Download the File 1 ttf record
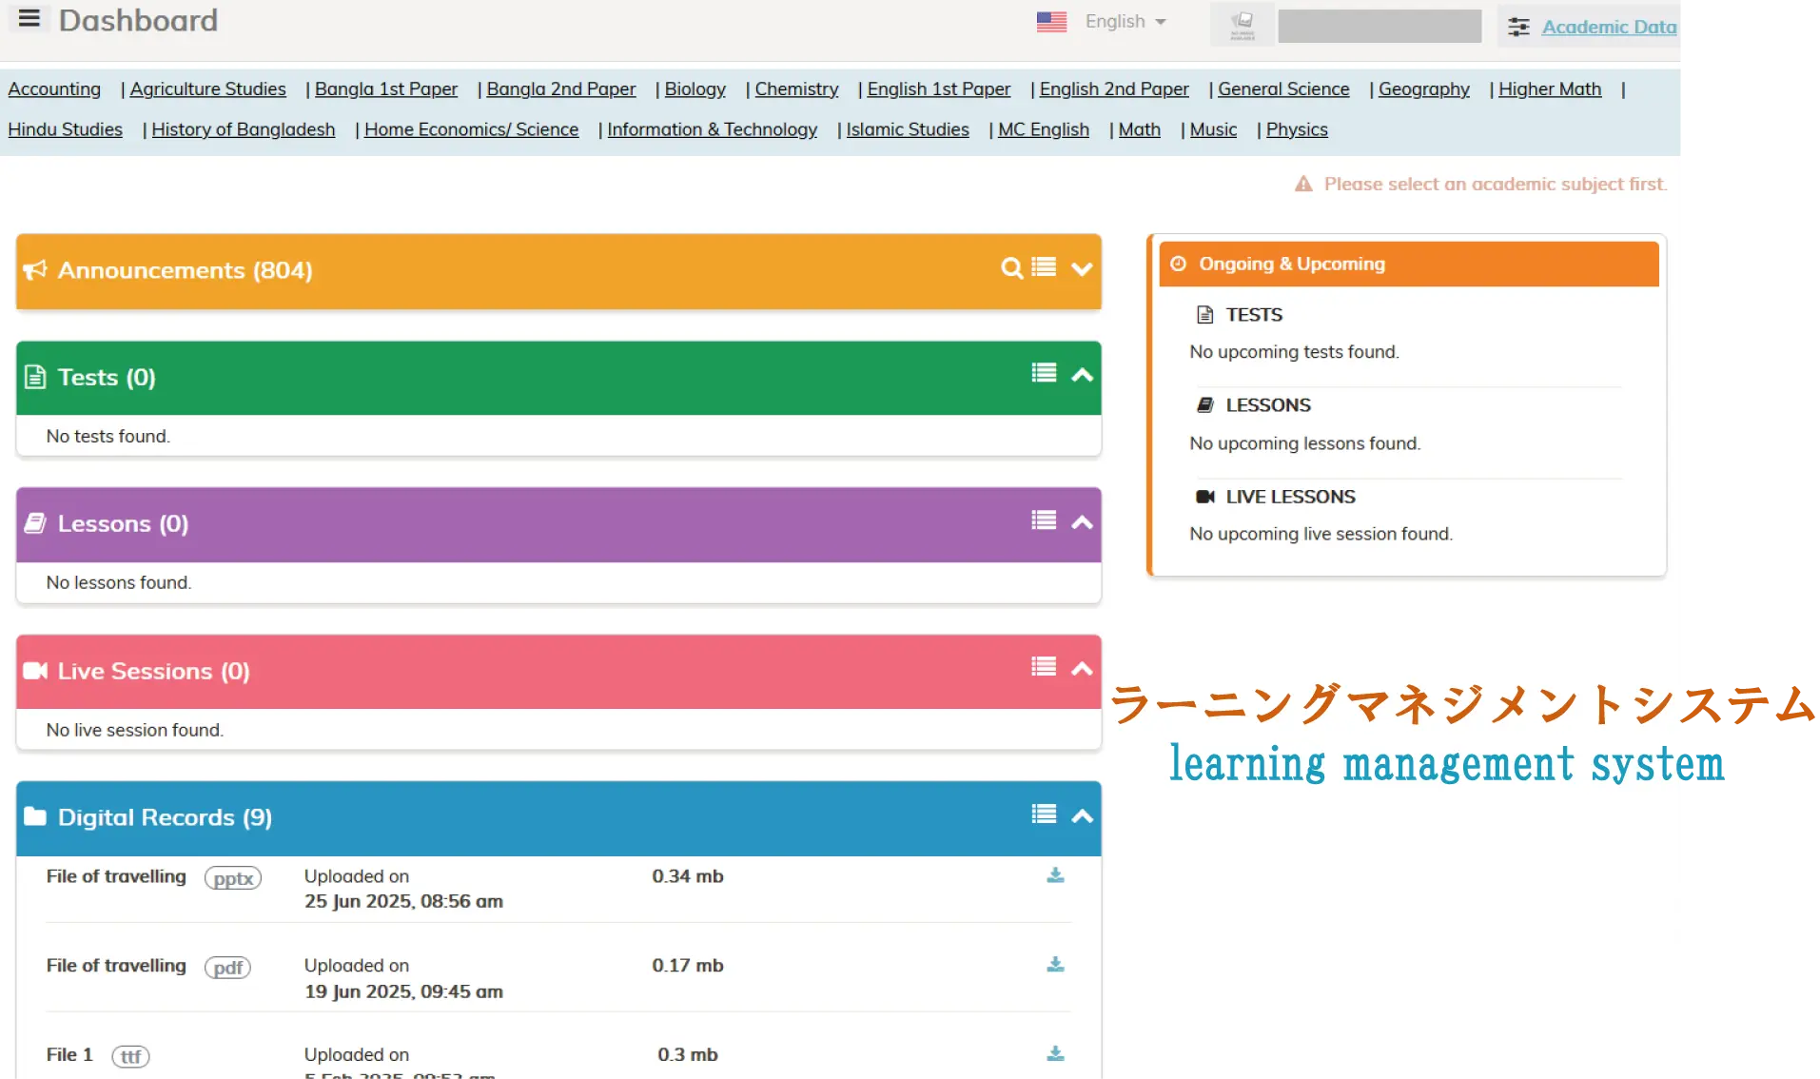This screenshot has width=1820, height=1079. pos(1055,1054)
